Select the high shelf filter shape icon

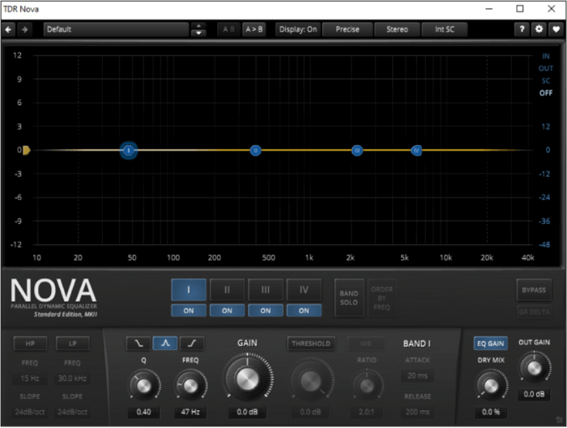click(x=192, y=343)
